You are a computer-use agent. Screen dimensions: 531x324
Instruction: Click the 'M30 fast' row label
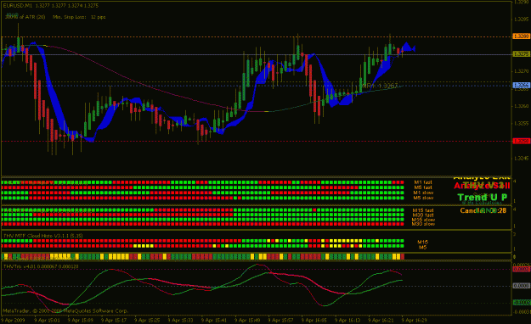tap(423, 215)
